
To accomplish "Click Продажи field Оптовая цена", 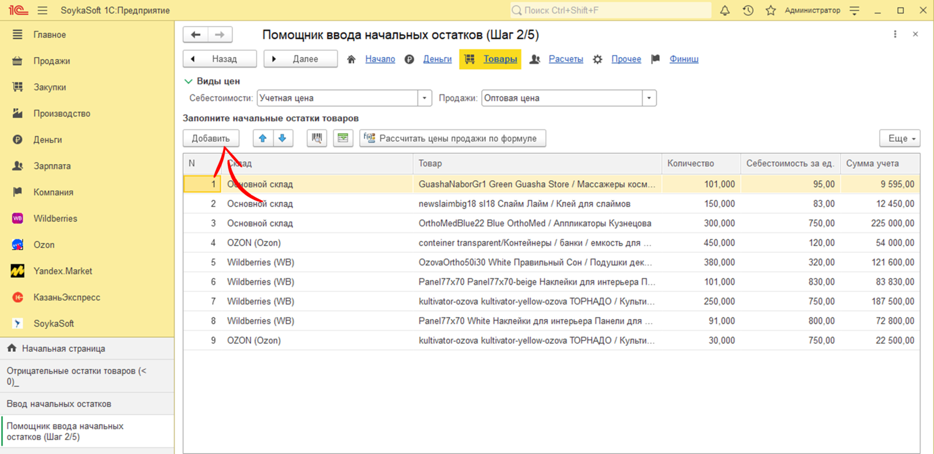I will point(562,98).
